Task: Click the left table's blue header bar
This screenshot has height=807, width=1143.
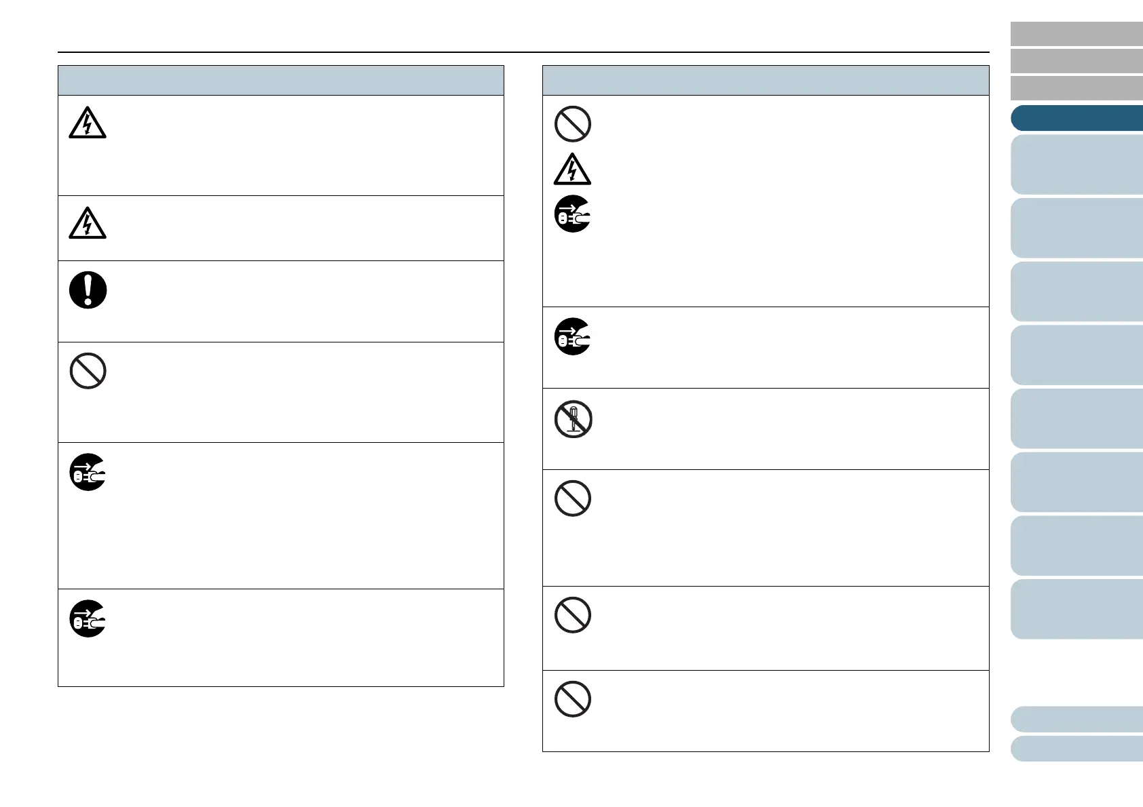Action: pyautogui.click(x=281, y=81)
